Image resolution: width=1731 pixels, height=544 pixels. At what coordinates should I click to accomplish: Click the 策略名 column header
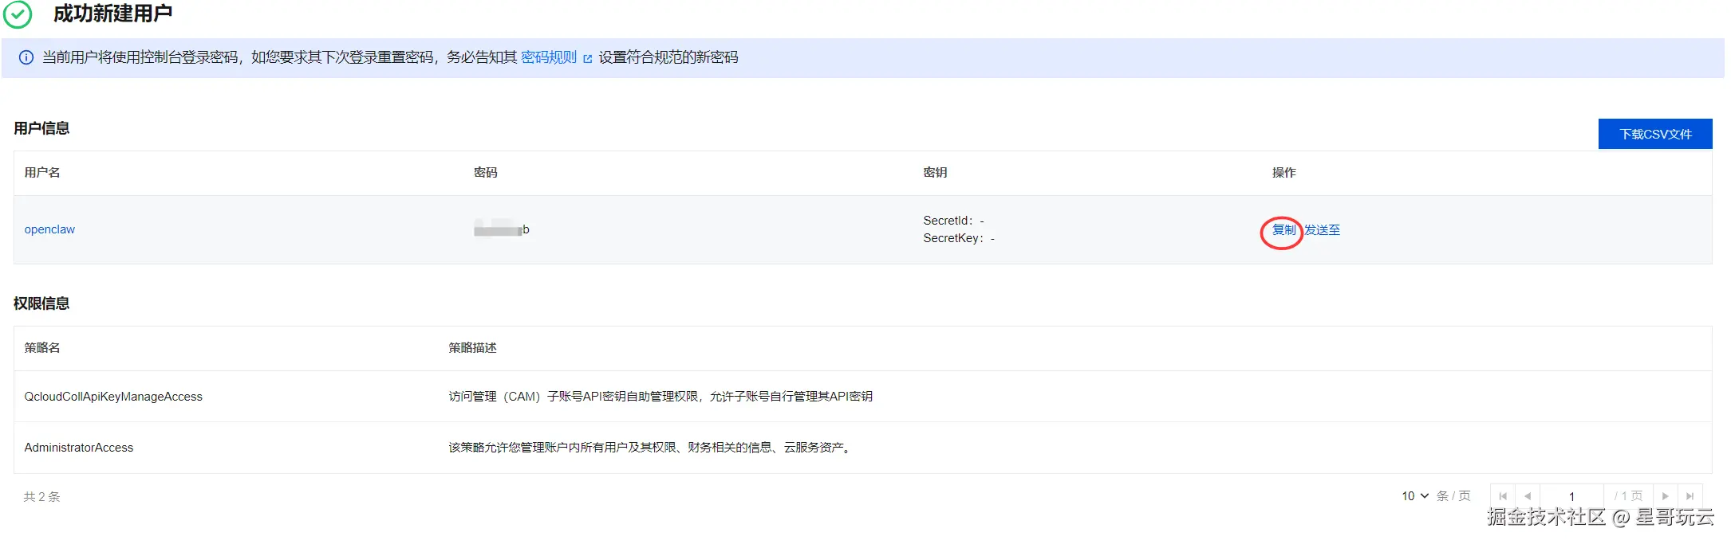point(42,347)
